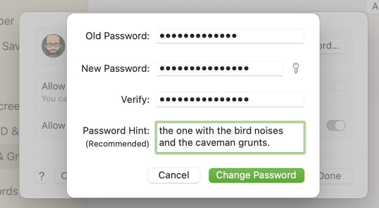Toggle the lower Allow switch
Viewport: 379px width, 208px height.
pos(336,126)
